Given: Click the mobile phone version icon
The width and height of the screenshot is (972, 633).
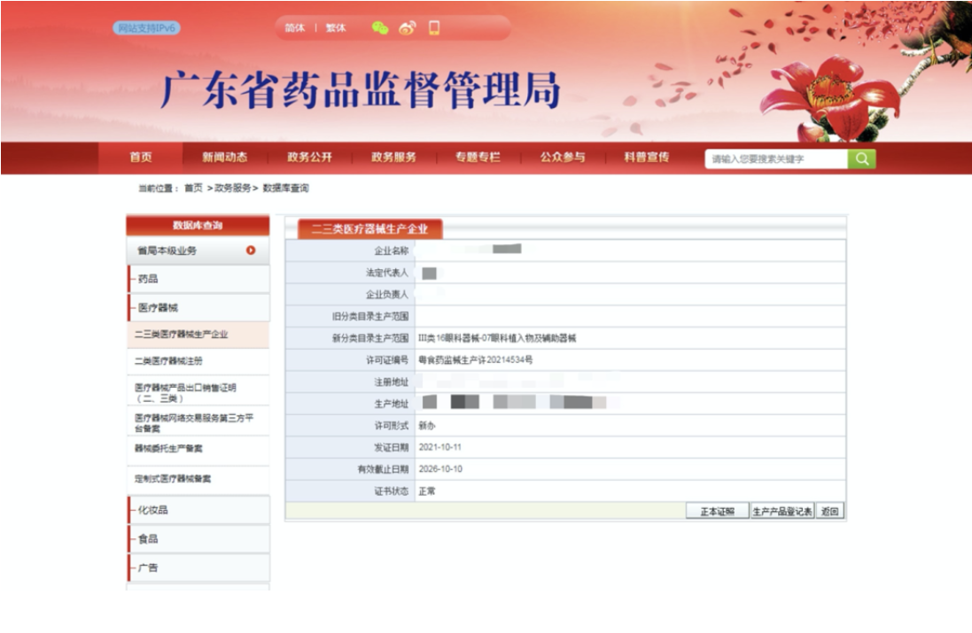Looking at the screenshot, I should point(434,28).
